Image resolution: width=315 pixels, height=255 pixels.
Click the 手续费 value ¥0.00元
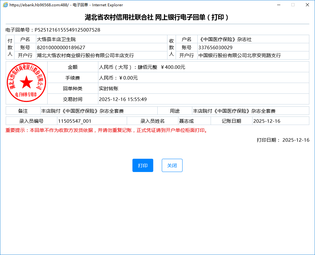point(128,78)
